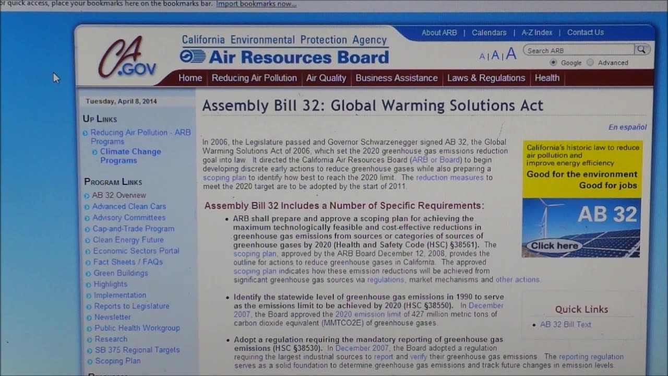
Task: Click the date text Tuesday, April 8, 2014
Action: coord(121,101)
